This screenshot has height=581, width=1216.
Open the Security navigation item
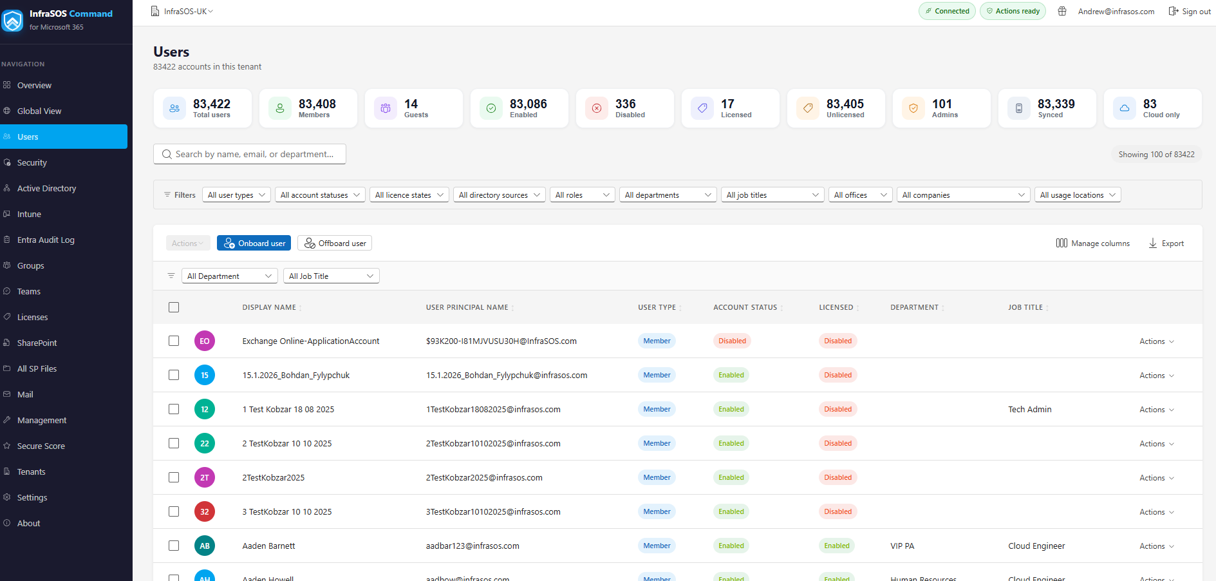[x=64, y=162]
